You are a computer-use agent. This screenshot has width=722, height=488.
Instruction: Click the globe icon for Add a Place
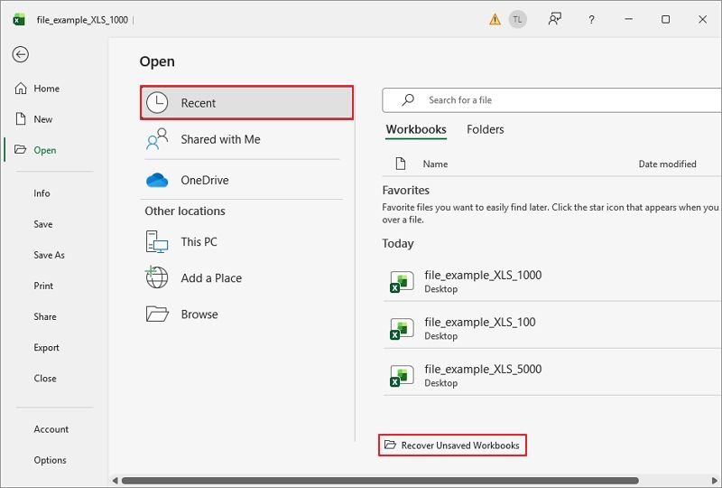click(x=156, y=277)
